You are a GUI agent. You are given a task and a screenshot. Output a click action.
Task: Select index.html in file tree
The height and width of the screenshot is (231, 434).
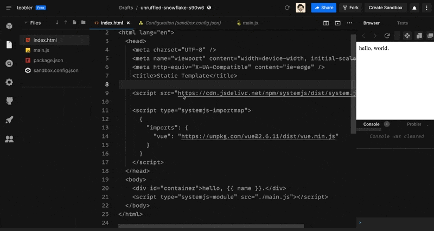55,40
